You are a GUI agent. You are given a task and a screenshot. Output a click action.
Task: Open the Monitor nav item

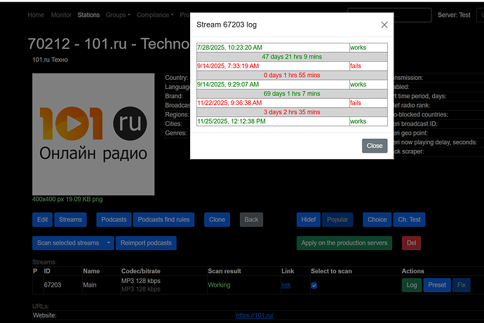[x=61, y=15]
